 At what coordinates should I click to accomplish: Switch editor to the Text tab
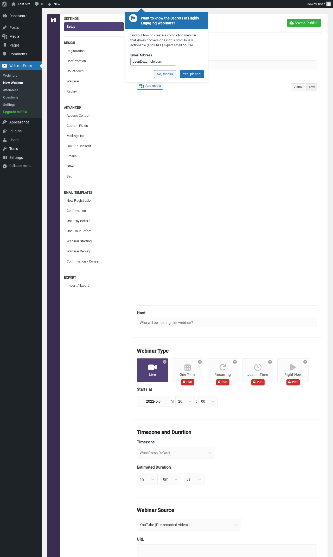click(312, 87)
